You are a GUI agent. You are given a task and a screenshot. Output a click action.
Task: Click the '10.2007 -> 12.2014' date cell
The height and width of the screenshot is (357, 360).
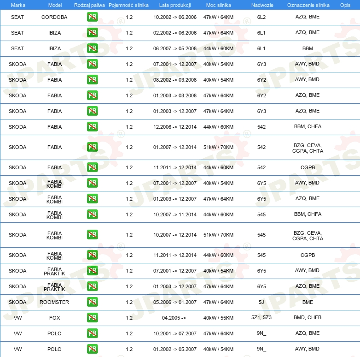pyautogui.click(x=175, y=235)
